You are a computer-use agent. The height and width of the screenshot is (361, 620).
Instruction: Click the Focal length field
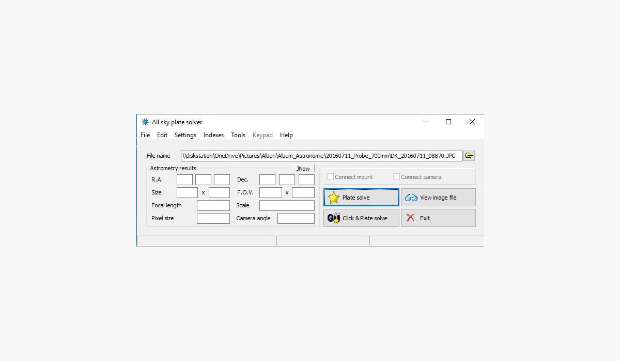point(213,205)
